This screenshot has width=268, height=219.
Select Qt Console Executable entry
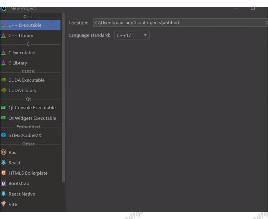31,108
